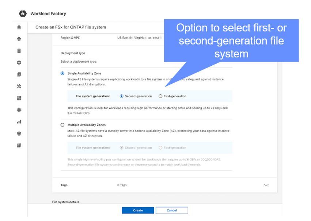Click the gear-like icon in the sidebar

point(19,134)
